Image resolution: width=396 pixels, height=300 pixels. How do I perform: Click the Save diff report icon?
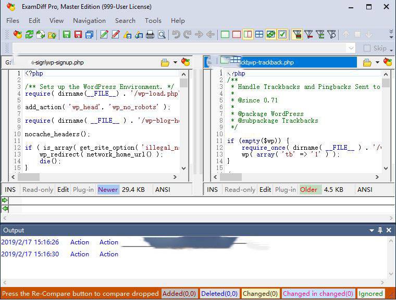[127, 34]
